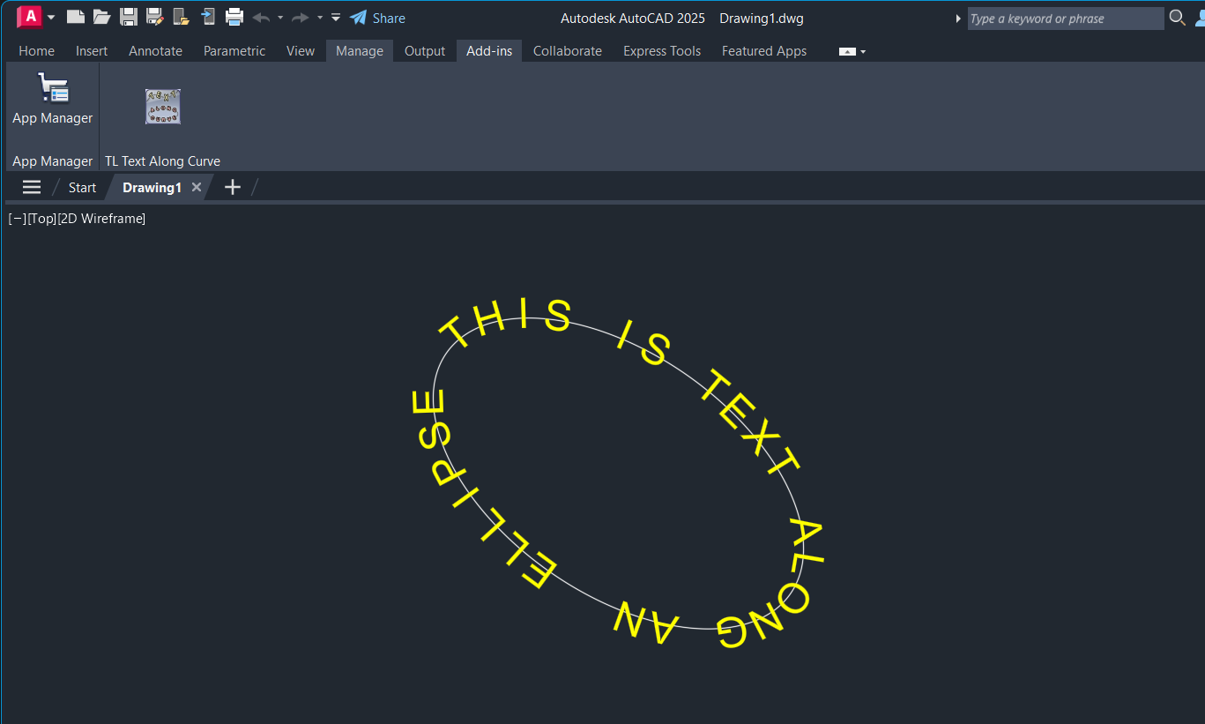The height and width of the screenshot is (724, 1205).
Task: Open the Annotate ribbon tab
Action: [156, 51]
